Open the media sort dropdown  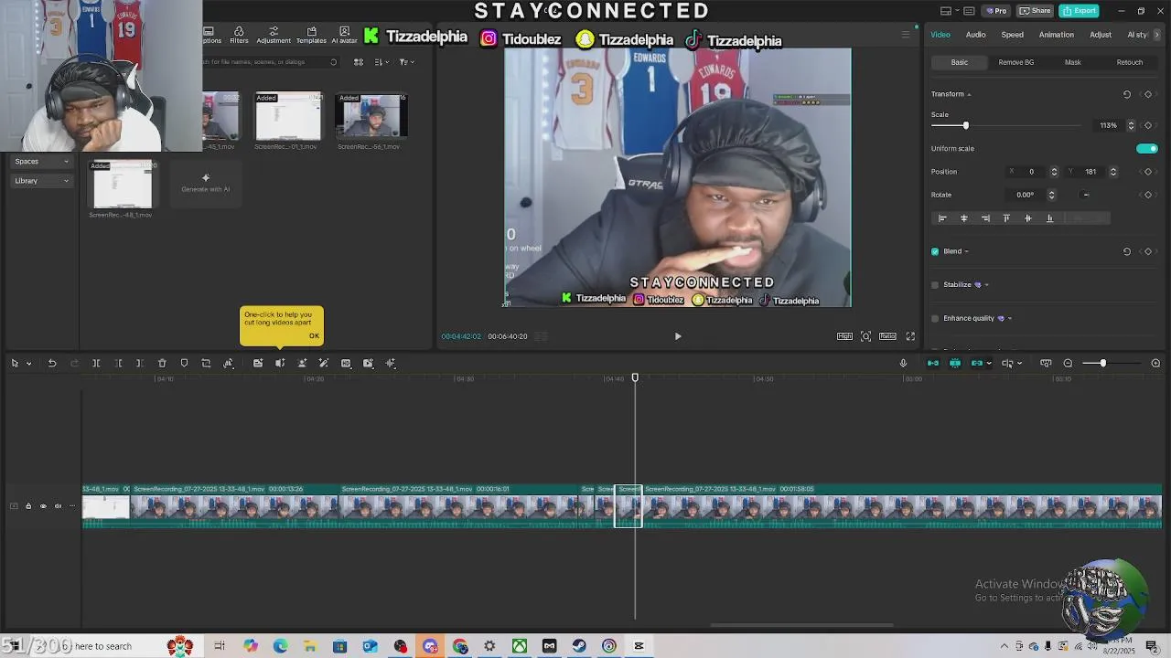click(381, 62)
